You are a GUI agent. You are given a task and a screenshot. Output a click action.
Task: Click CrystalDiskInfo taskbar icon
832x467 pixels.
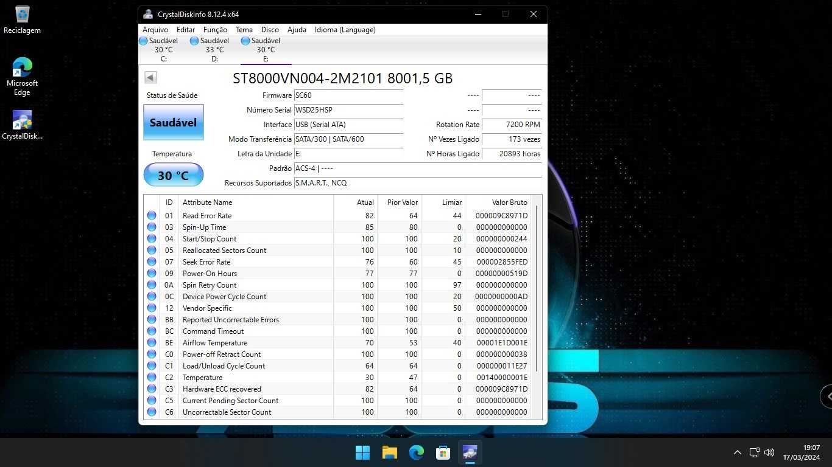470,452
